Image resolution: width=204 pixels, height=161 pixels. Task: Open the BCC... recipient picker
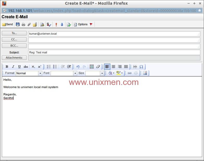coord(14,46)
